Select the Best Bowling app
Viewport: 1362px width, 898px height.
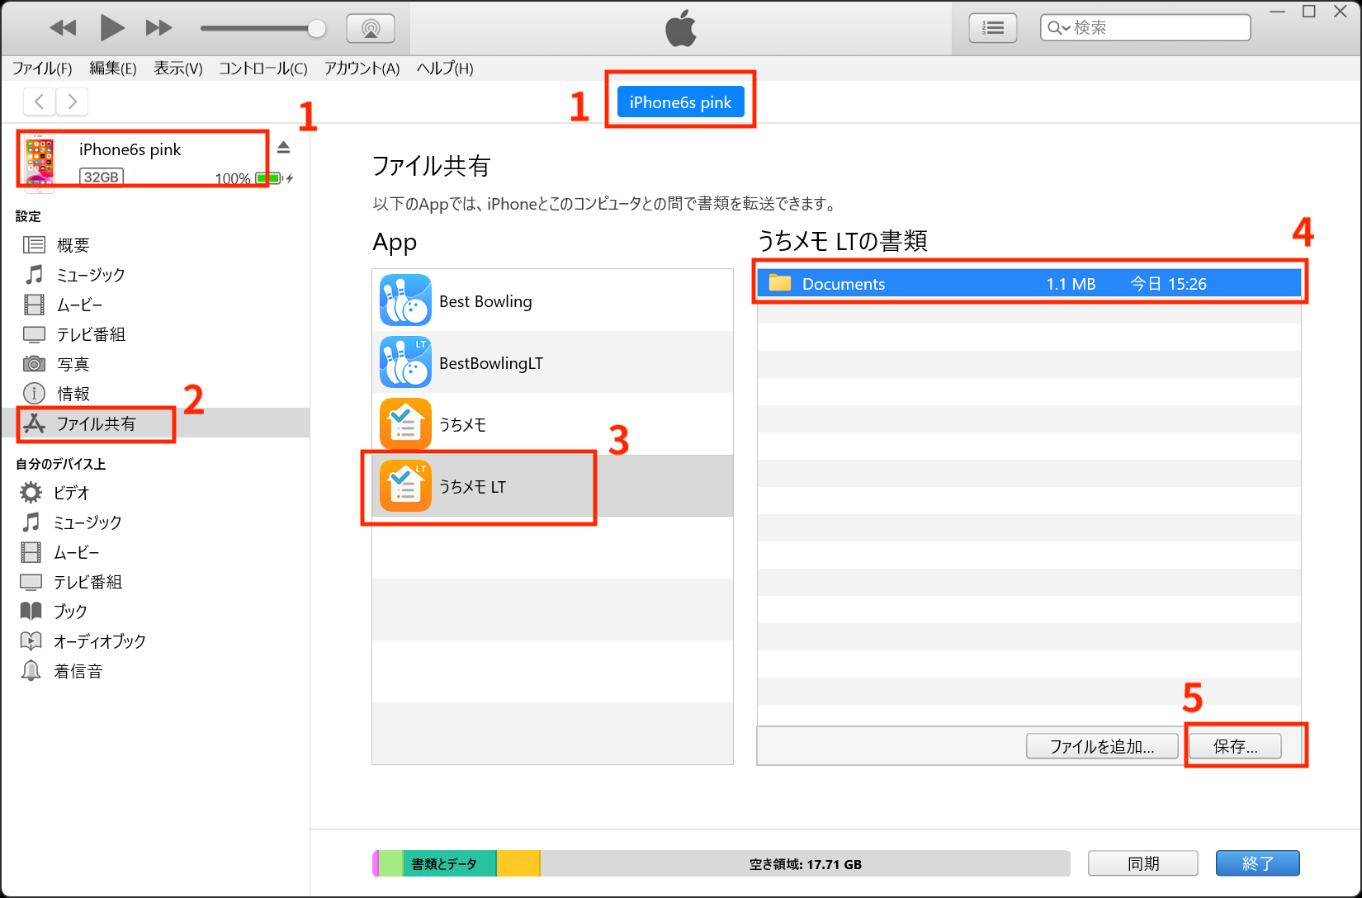[552, 300]
